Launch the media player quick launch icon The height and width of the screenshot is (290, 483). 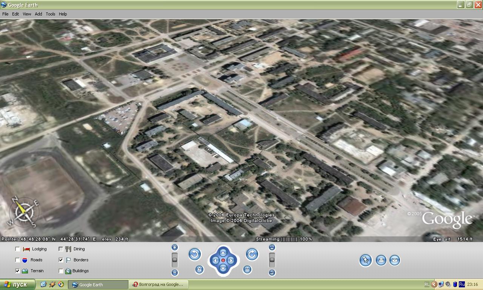(61, 284)
